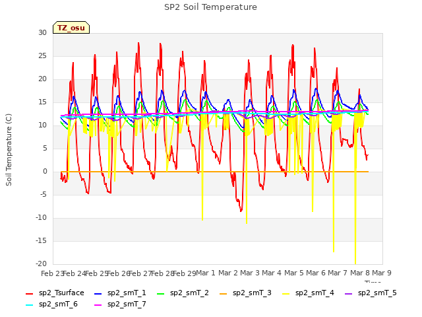Click the Mar 9 x-axis tick label
The width and height of the screenshot is (422, 317).
pyautogui.click(x=382, y=273)
